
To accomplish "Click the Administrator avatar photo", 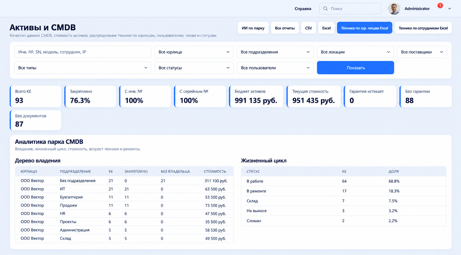I will point(394,9).
